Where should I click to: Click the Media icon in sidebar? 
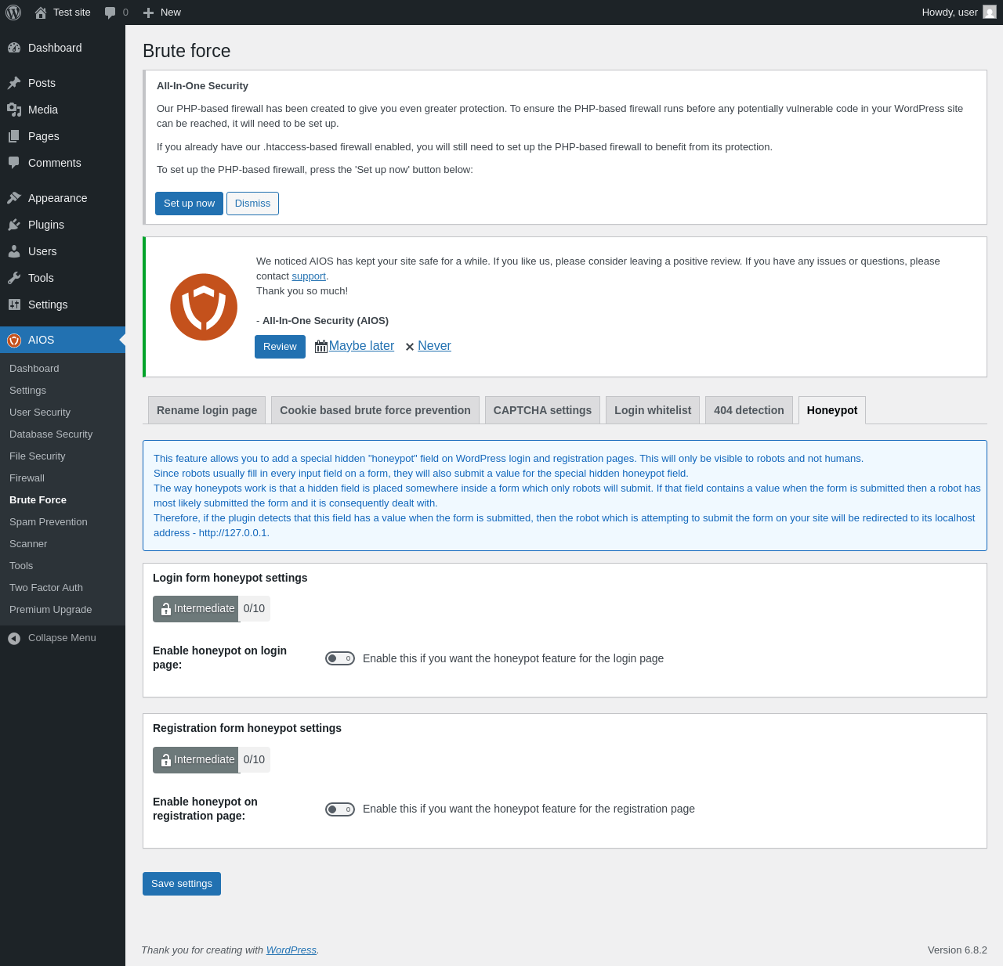coord(14,110)
